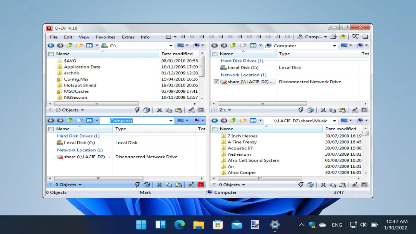This screenshot has height=234, width=416.
Task: Select the Afro Celt Sound System folder
Action: click(253, 160)
